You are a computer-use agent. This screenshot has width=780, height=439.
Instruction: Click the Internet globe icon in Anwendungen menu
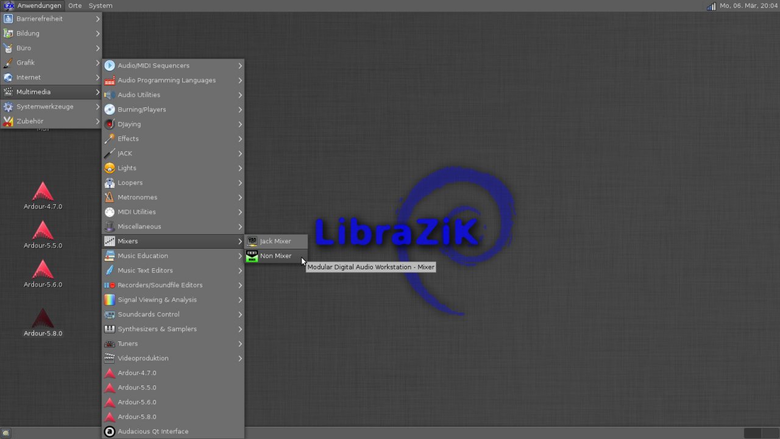8,77
